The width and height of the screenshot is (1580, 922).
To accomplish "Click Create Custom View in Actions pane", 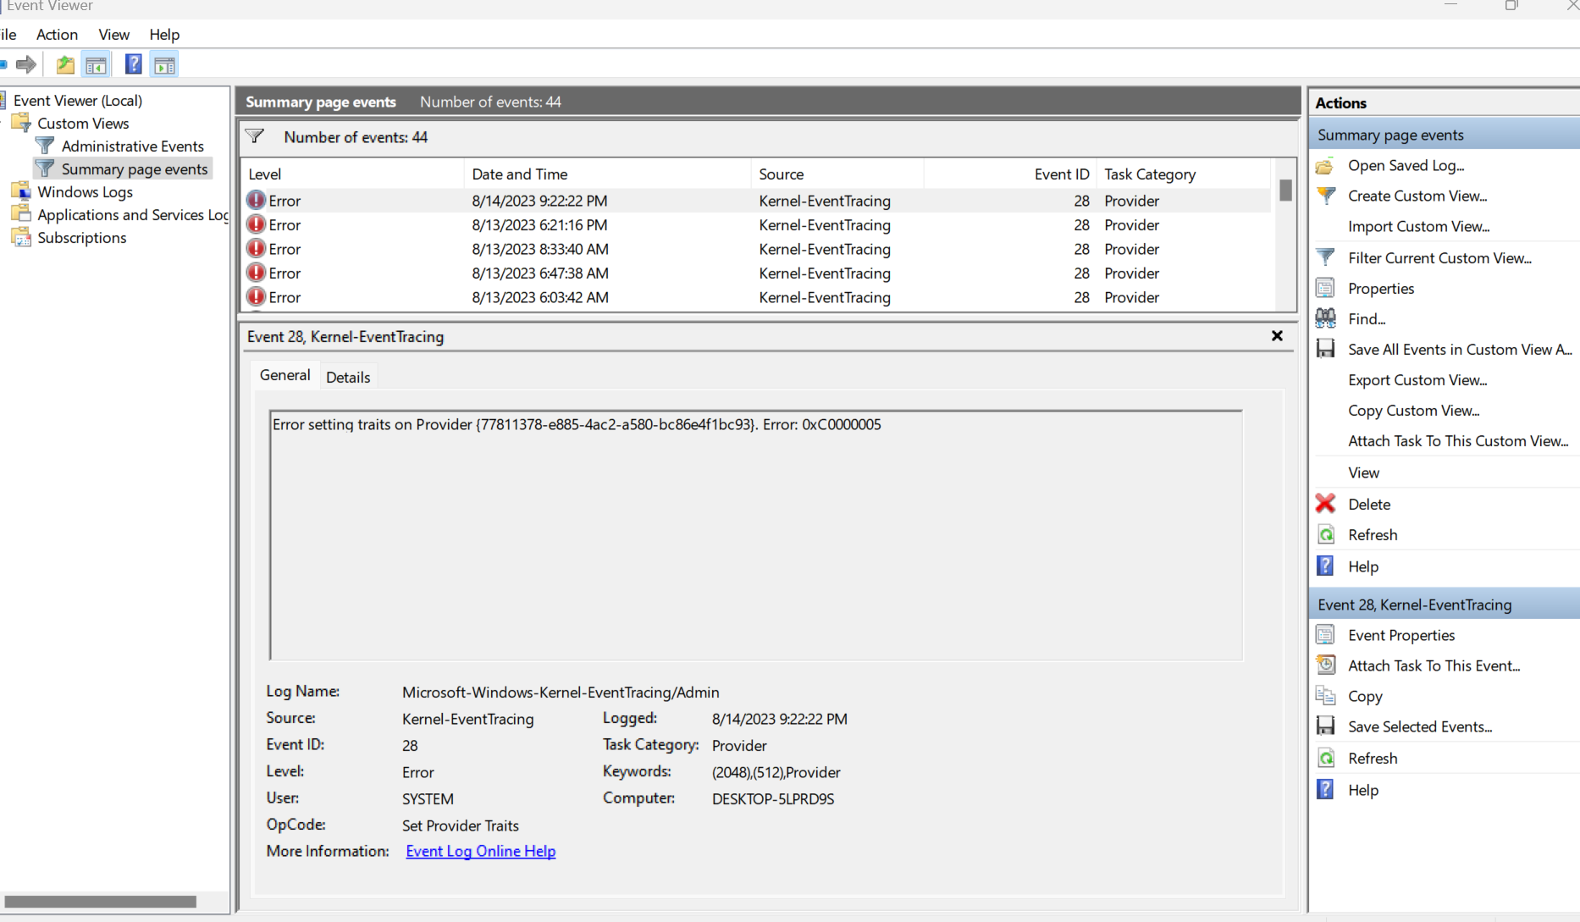I will 1417,196.
